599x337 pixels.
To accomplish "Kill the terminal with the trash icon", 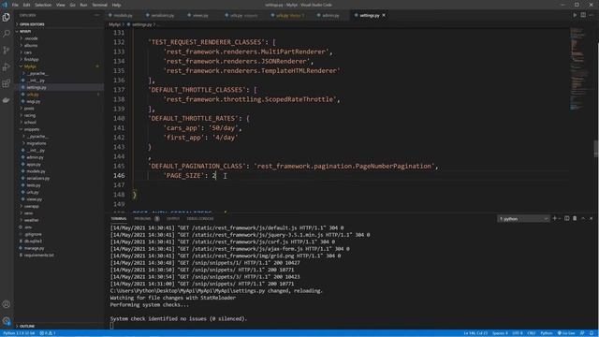I will 575,218.
